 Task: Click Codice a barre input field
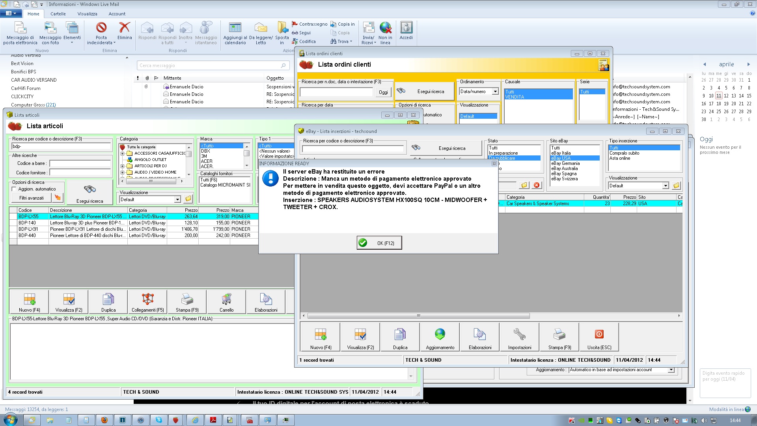(x=80, y=163)
